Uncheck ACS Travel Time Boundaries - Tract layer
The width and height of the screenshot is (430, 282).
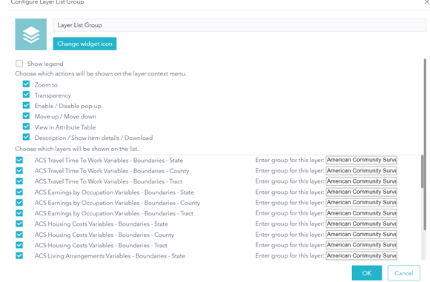[19, 181]
